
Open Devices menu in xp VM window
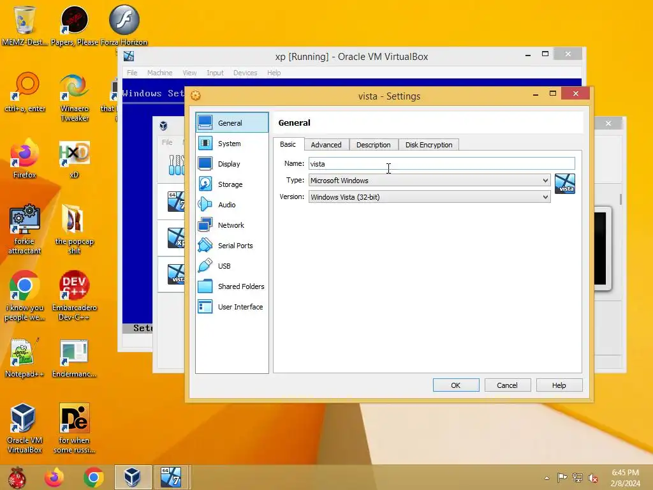pos(246,73)
